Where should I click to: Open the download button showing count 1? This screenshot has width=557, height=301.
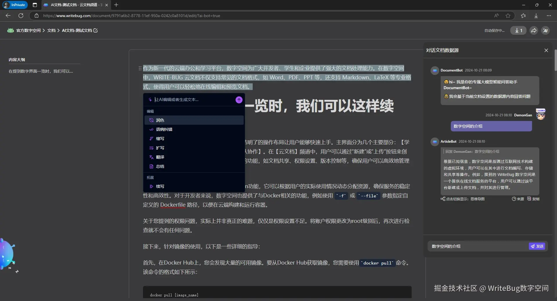(518, 30)
